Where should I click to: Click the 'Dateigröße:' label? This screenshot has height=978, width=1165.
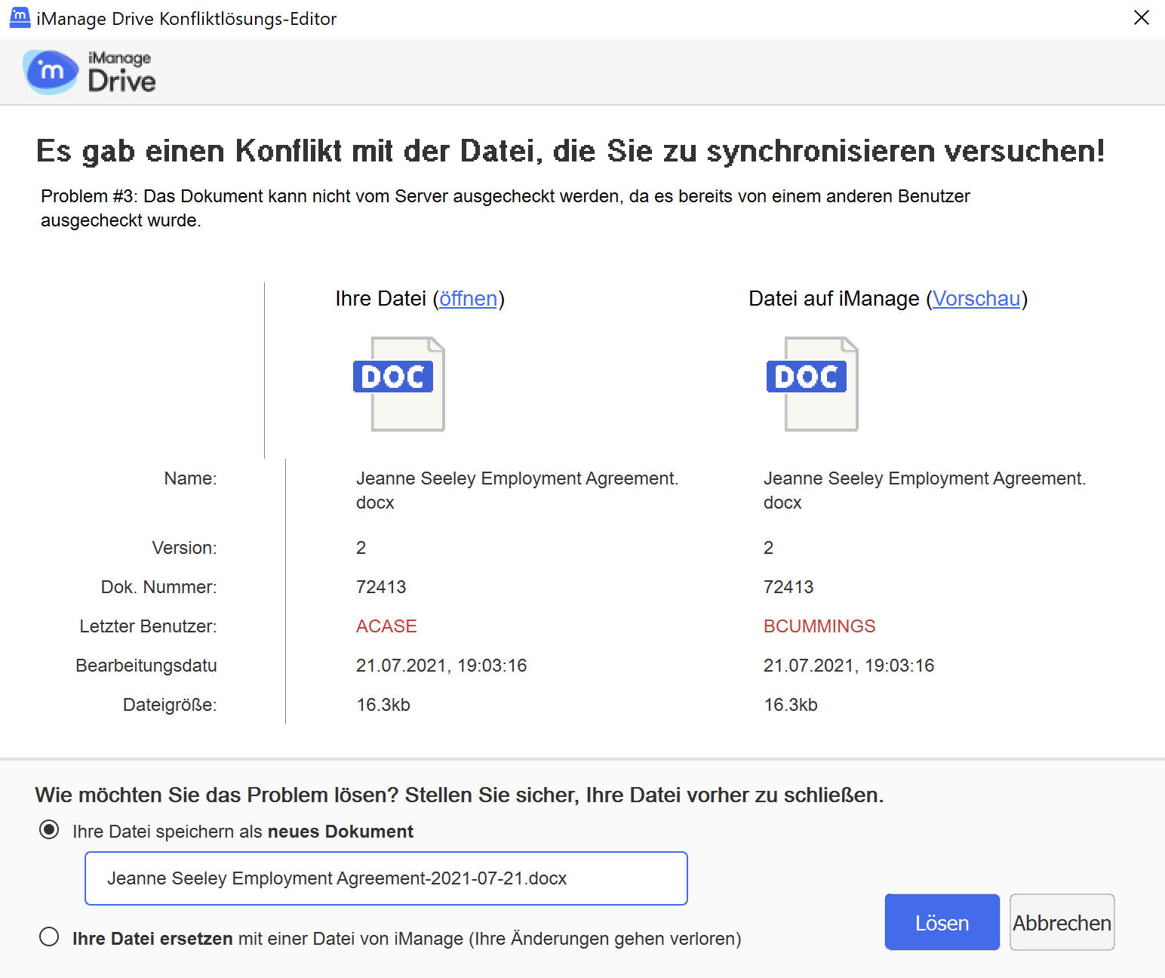(170, 705)
